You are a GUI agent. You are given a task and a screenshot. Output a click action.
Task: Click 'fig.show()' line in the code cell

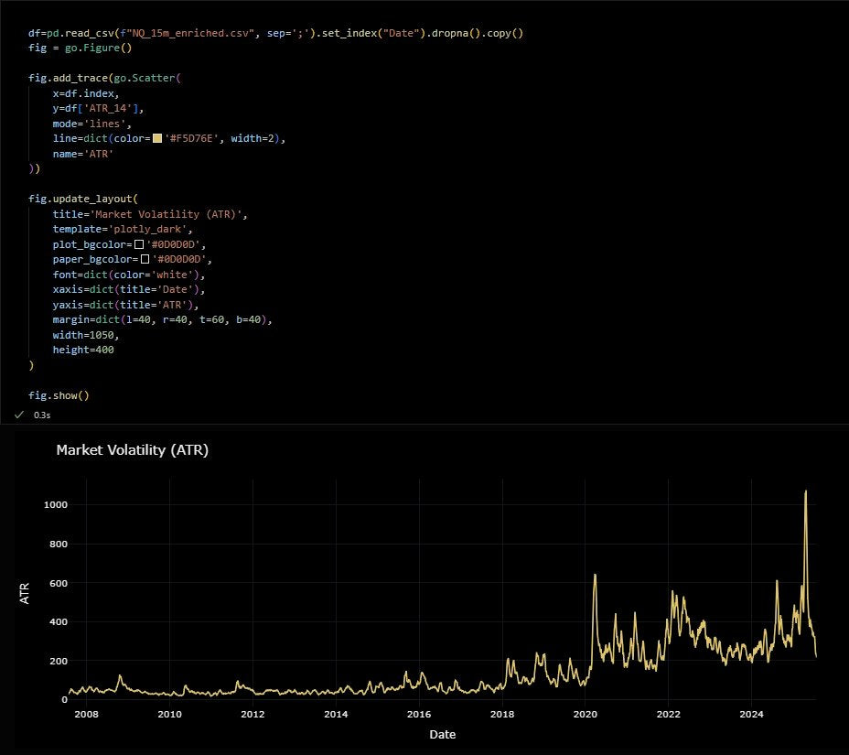point(59,396)
